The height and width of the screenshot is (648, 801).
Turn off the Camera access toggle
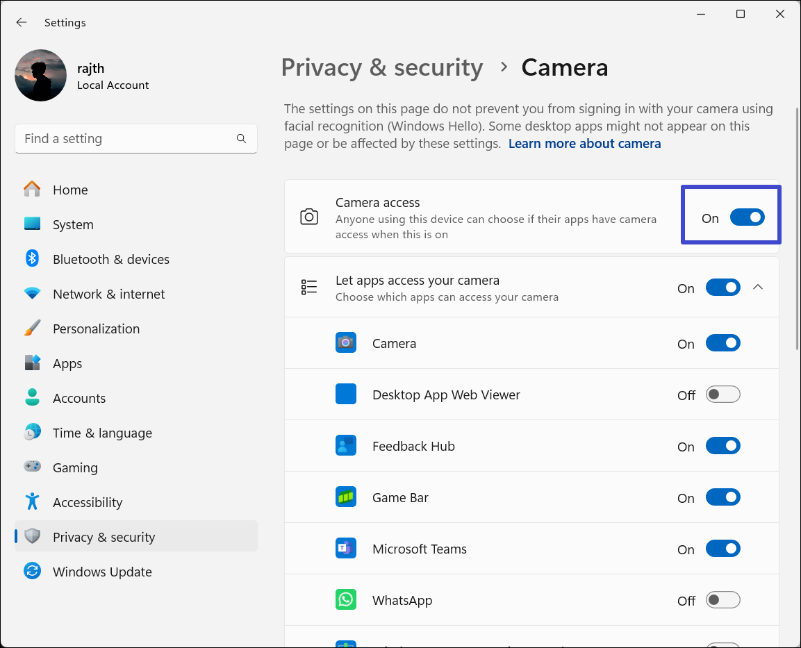747,218
